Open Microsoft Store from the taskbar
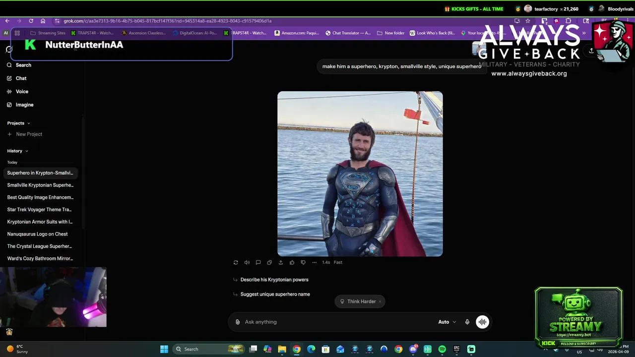The image size is (635, 357). 325,349
